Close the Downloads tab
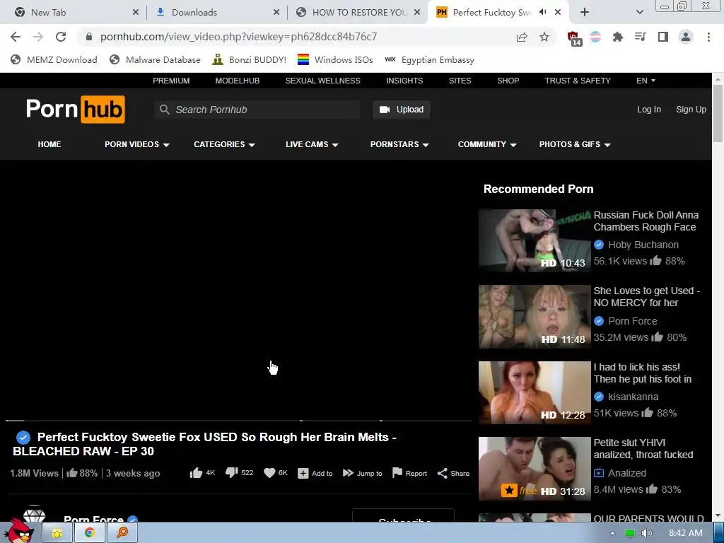 click(276, 13)
